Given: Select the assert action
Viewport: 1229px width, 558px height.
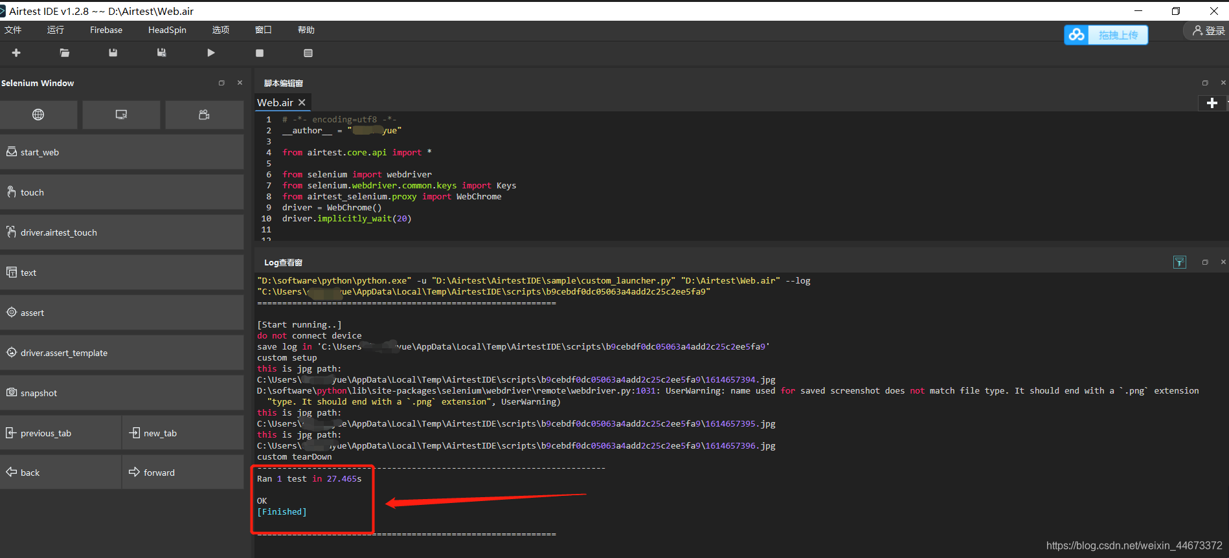Looking at the screenshot, I should click(122, 313).
